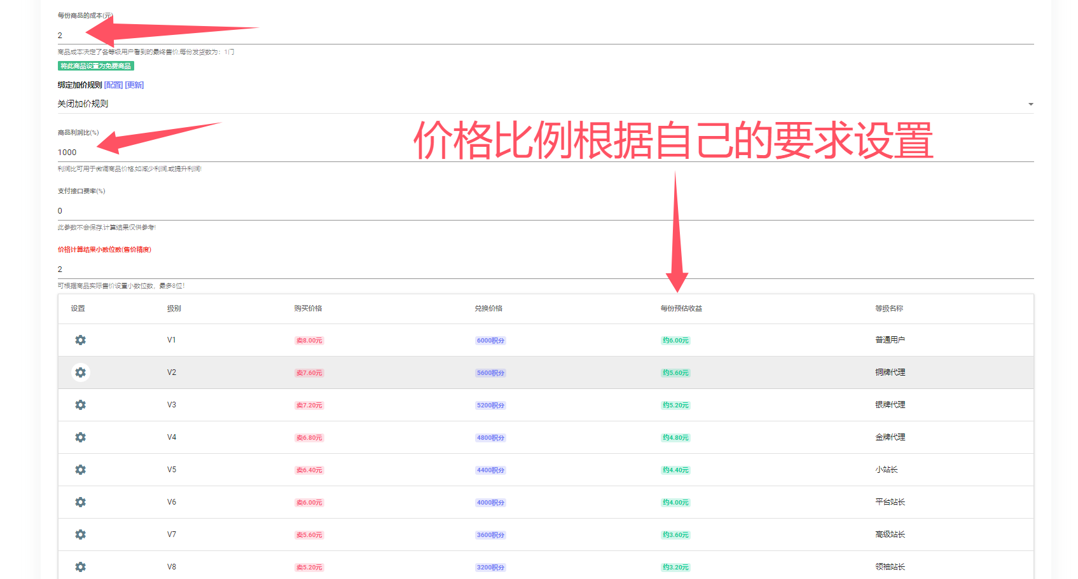Select the gear icon in V5 row
Viewport: 1078px width, 579px height.
80,470
